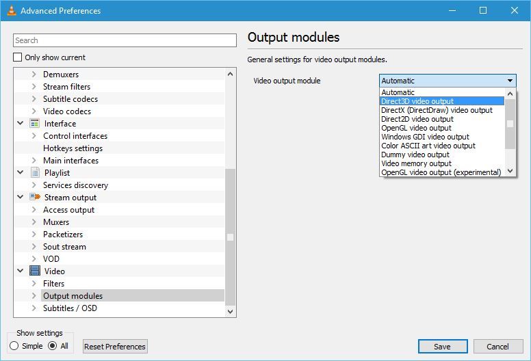Image resolution: width=531 pixels, height=361 pixels.
Task: Expand the Output modules node
Action: pos(34,295)
